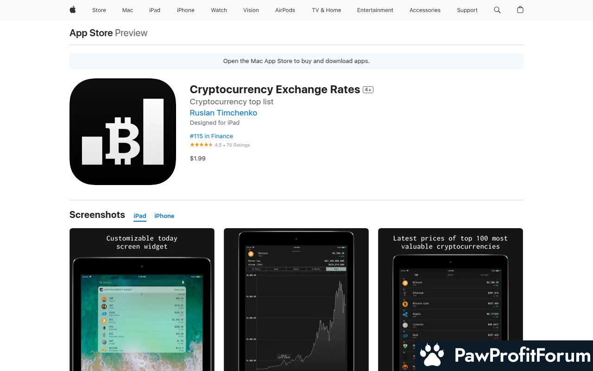Screen dimensions: 593x371
Task: Click the Apple logo icon
Action: 73,10
